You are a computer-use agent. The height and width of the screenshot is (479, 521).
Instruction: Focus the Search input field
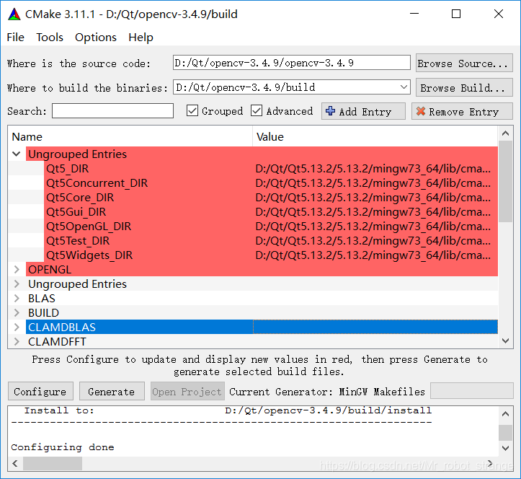(x=112, y=111)
